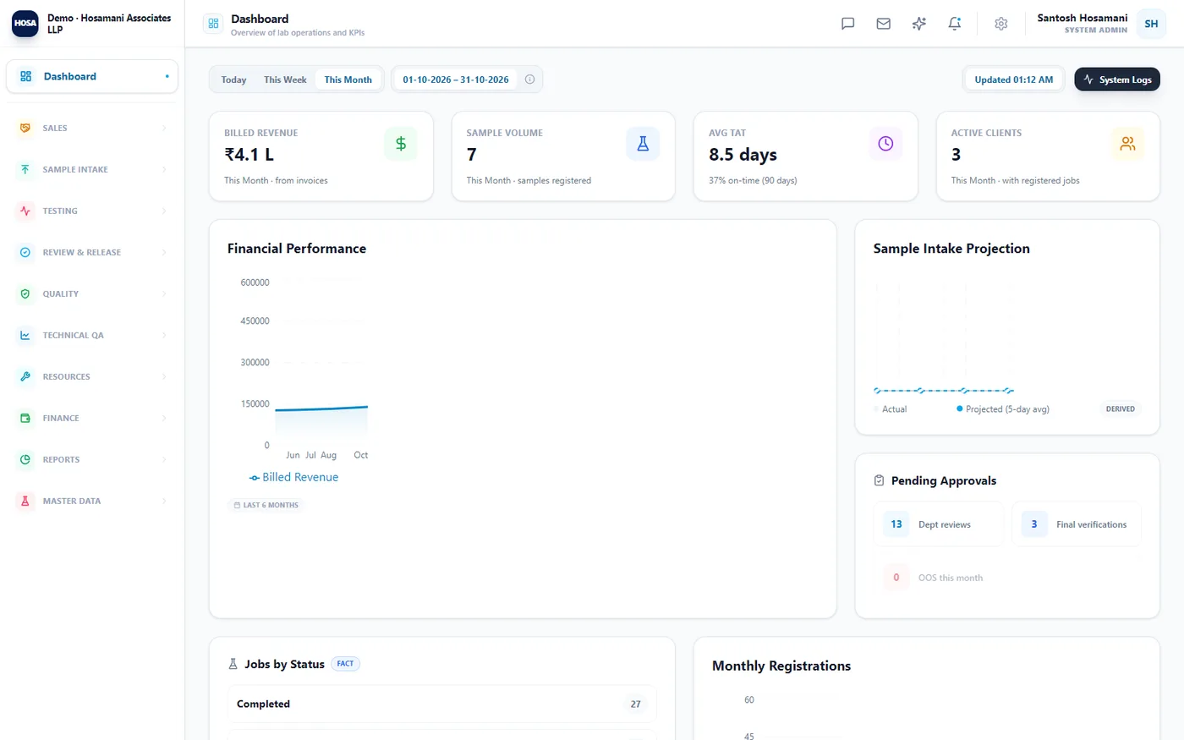Click the Sample Intake upload icon
Viewport: 1184px width, 740px height.
click(x=25, y=169)
